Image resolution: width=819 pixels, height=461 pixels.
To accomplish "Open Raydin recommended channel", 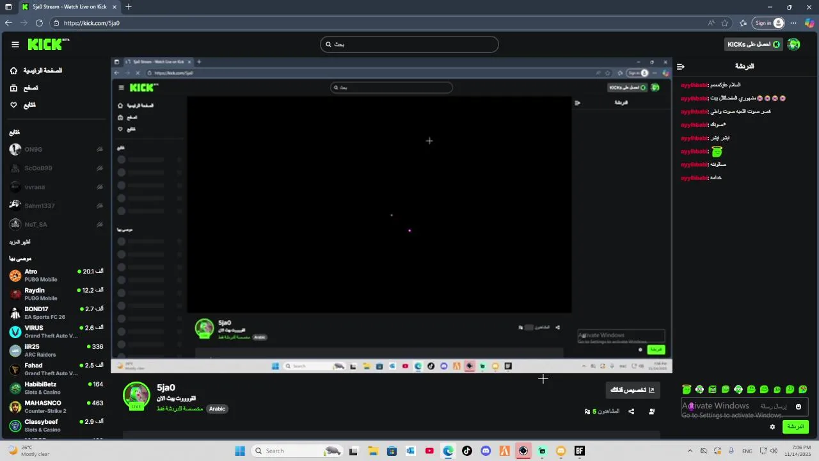I will [x=56, y=294].
